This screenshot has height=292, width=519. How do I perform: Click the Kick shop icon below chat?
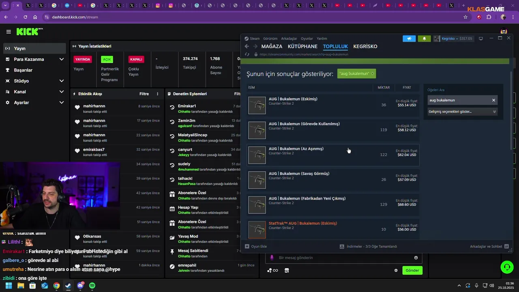[287, 271]
